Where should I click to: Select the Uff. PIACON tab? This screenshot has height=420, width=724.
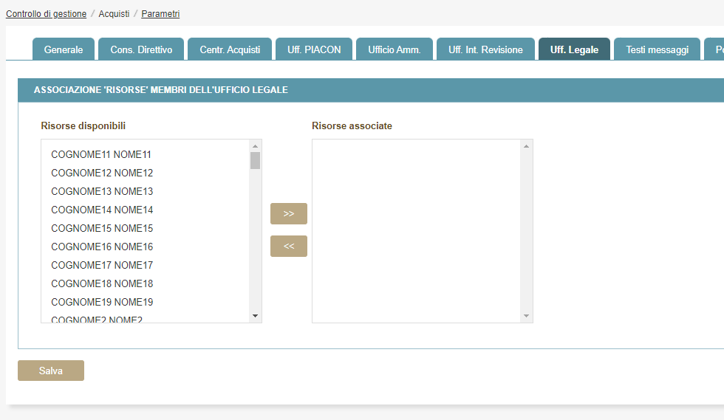[314, 49]
